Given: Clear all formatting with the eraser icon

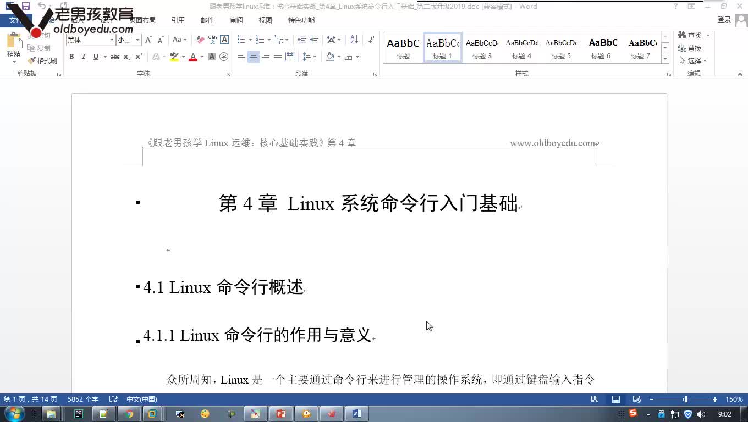Looking at the screenshot, I should click(200, 40).
